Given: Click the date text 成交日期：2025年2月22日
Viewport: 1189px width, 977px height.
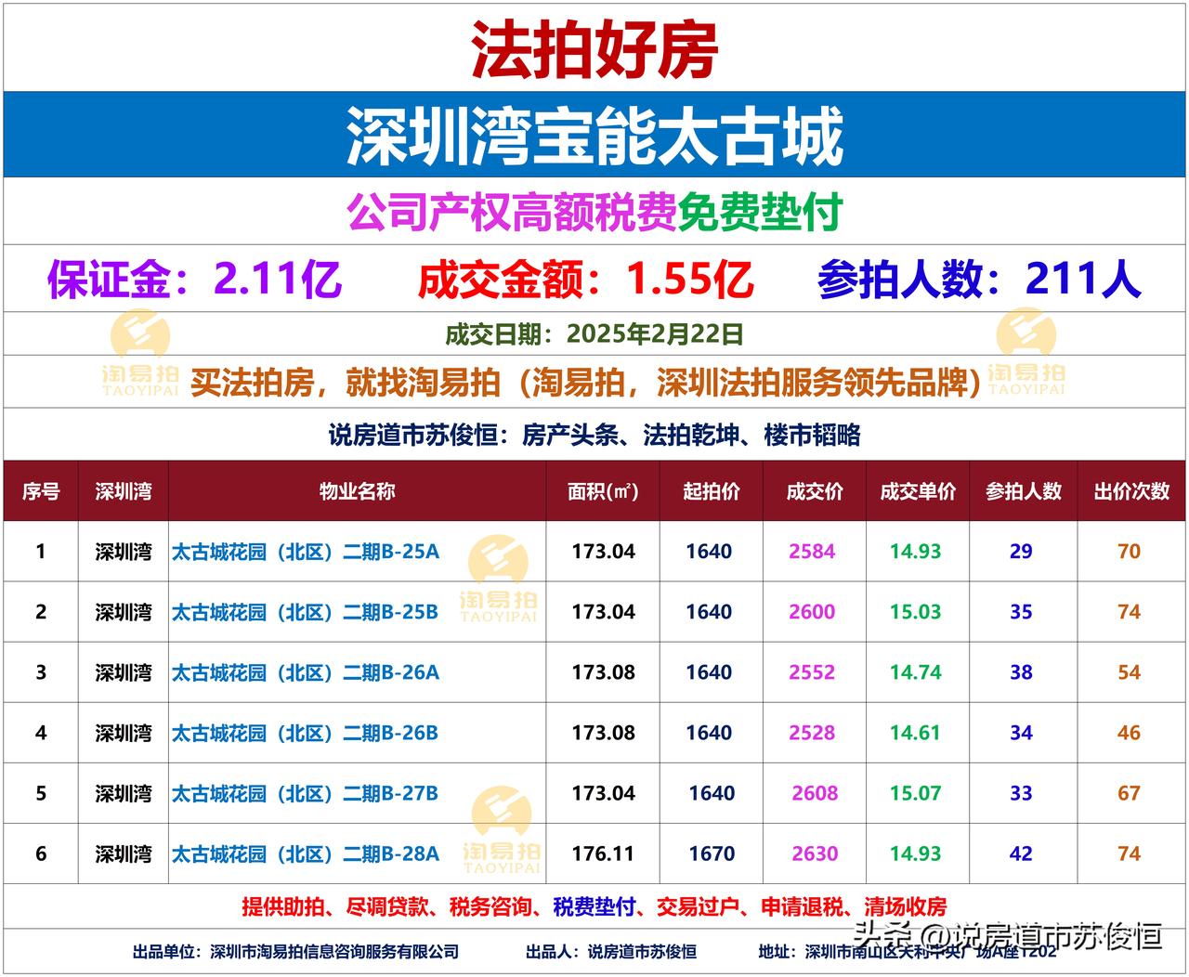Looking at the screenshot, I should [x=594, y=334].
